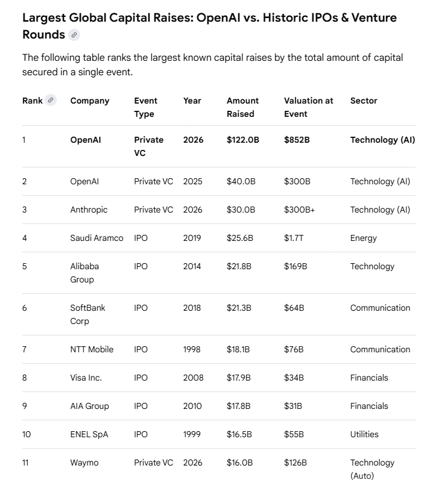This screenshot has height=483, width=427.
Task: Select the Waymo company cell
Action: [84, 463]
